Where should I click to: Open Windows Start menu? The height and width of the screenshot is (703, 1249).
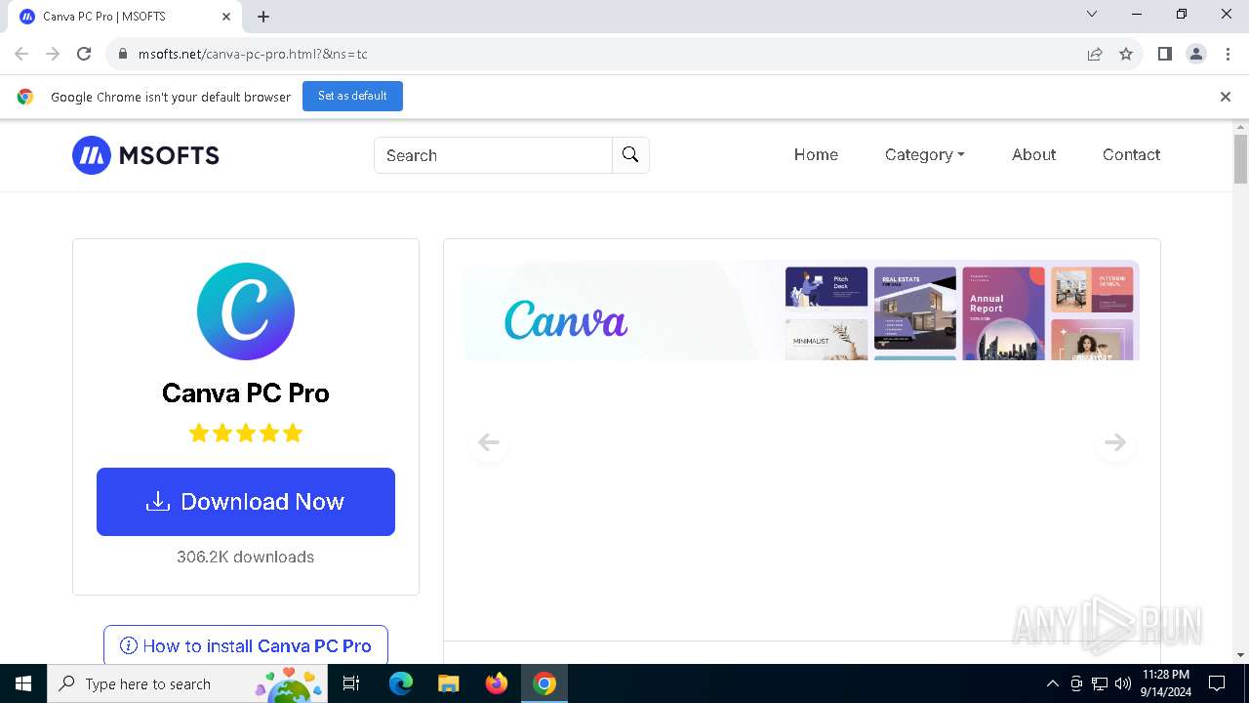(x=23, y=683)
